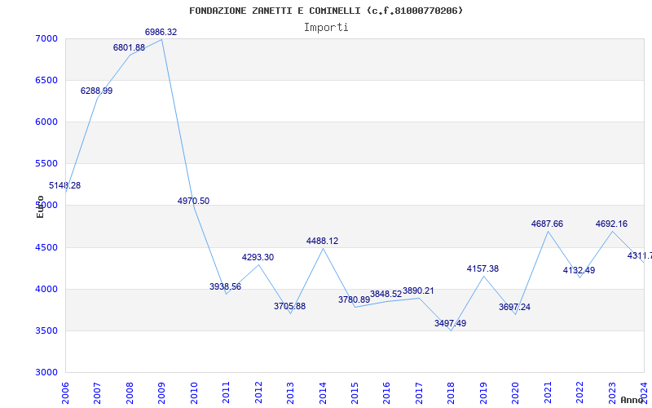
Task: Click the 2016 x-axis year label
Action: pyautogui.click(x=386, y=393)
